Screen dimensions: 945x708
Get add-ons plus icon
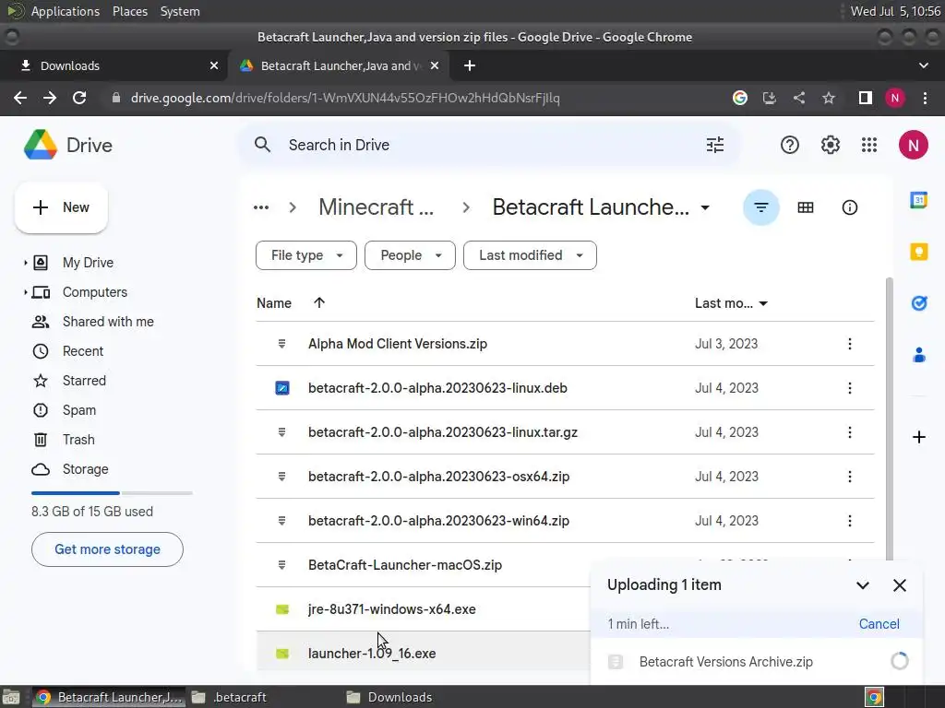[x=918, y=437]
